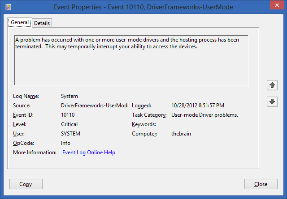Screen dimensions: 287x199
Task: Click the next event down arrow
Action: 272,102
